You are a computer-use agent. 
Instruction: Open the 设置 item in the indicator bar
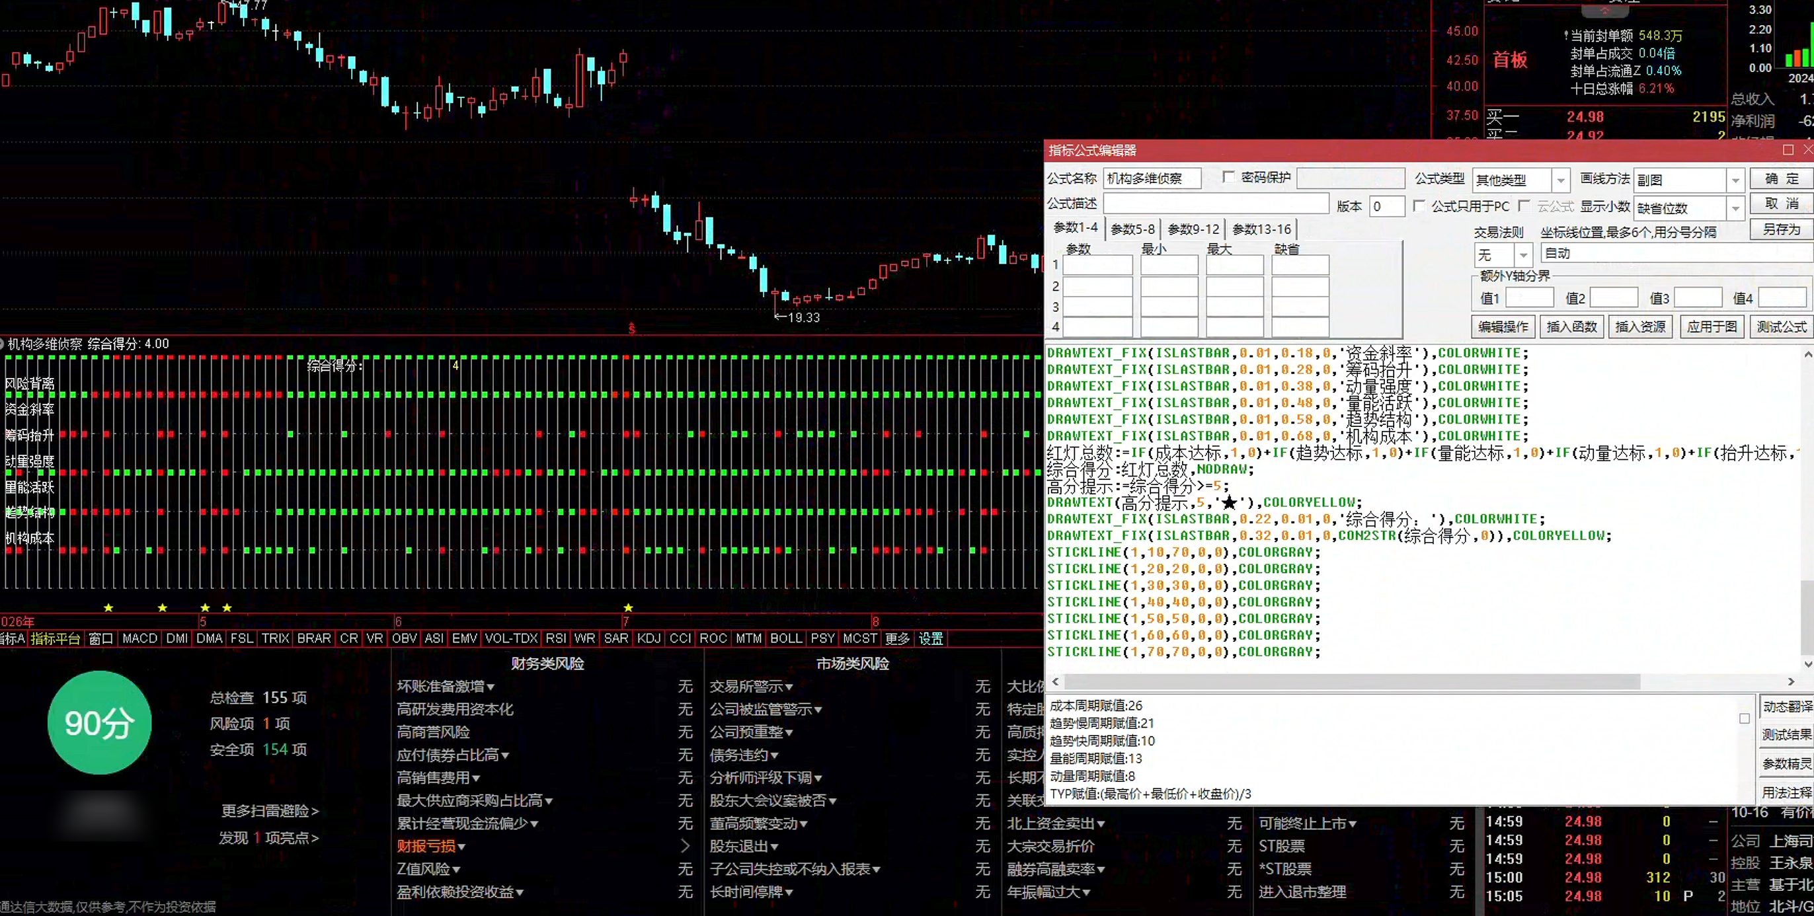[x=930, y=638]
